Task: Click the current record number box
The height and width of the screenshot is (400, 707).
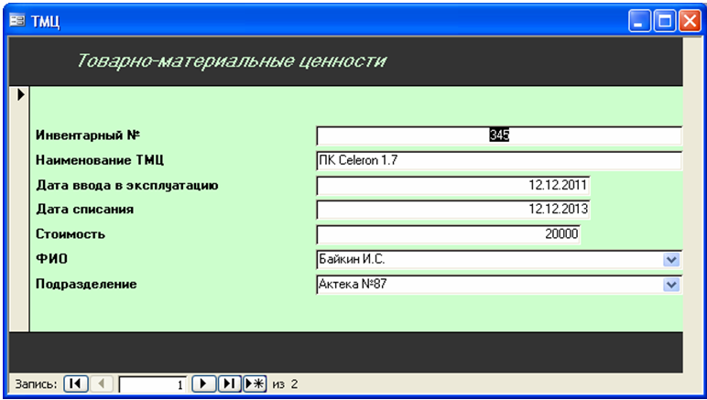Action: pyautogui.click(x=153, y=384)
